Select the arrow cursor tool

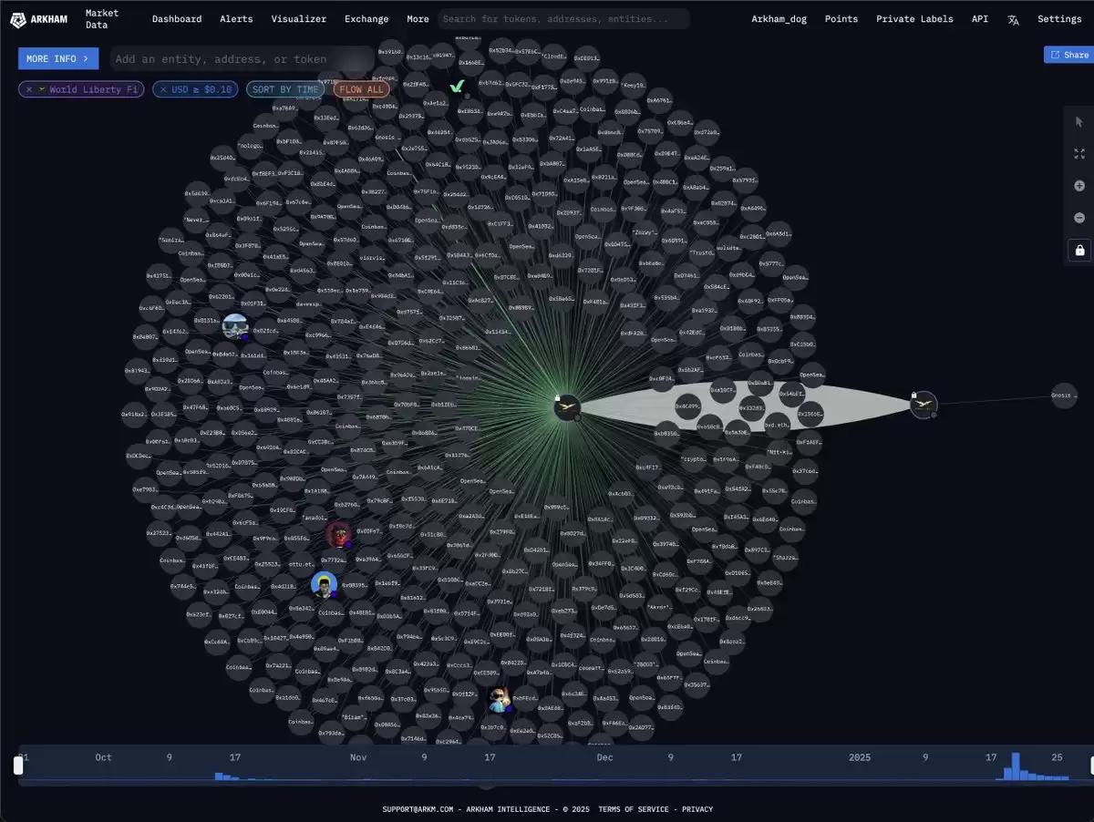click(x=1079, y=122)
